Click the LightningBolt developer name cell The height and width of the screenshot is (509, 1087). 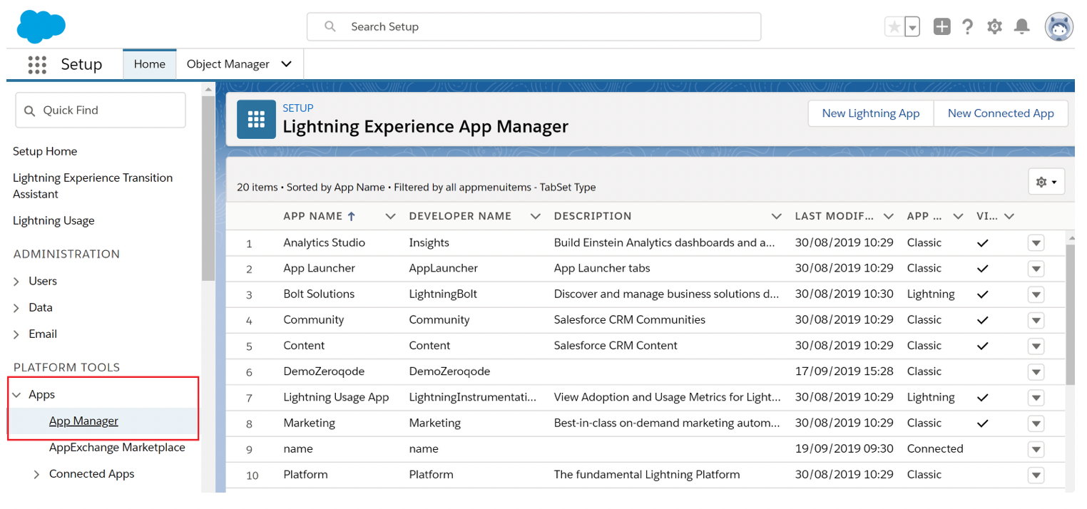[x=443, y=294]
